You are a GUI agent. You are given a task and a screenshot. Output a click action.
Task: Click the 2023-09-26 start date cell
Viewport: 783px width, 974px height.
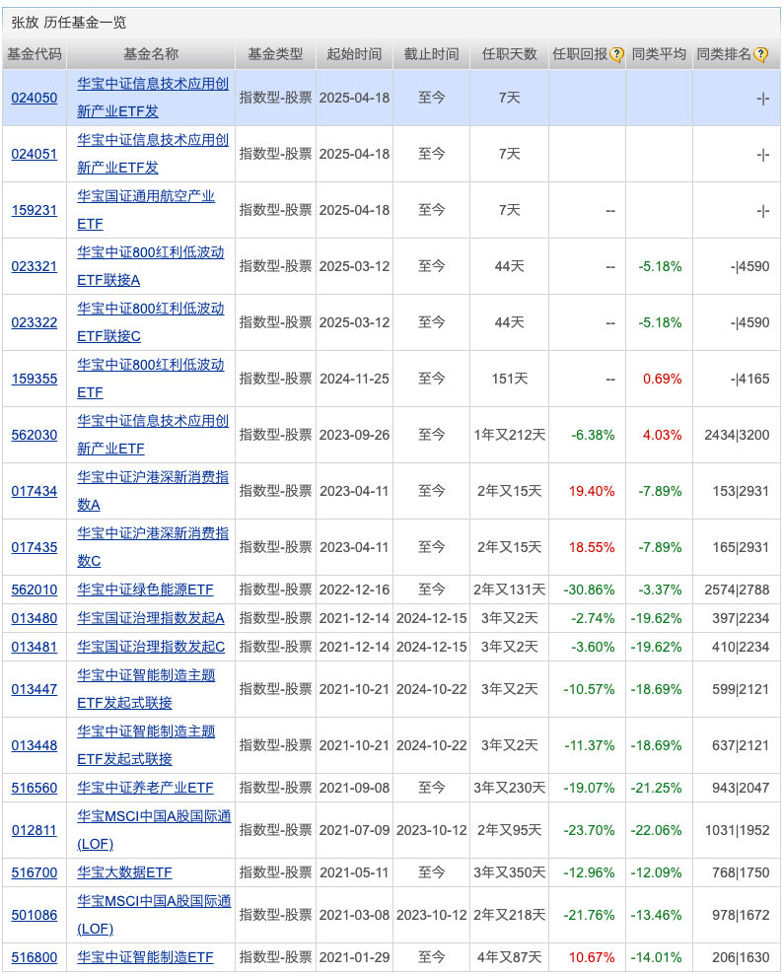[x=354, y=435]
